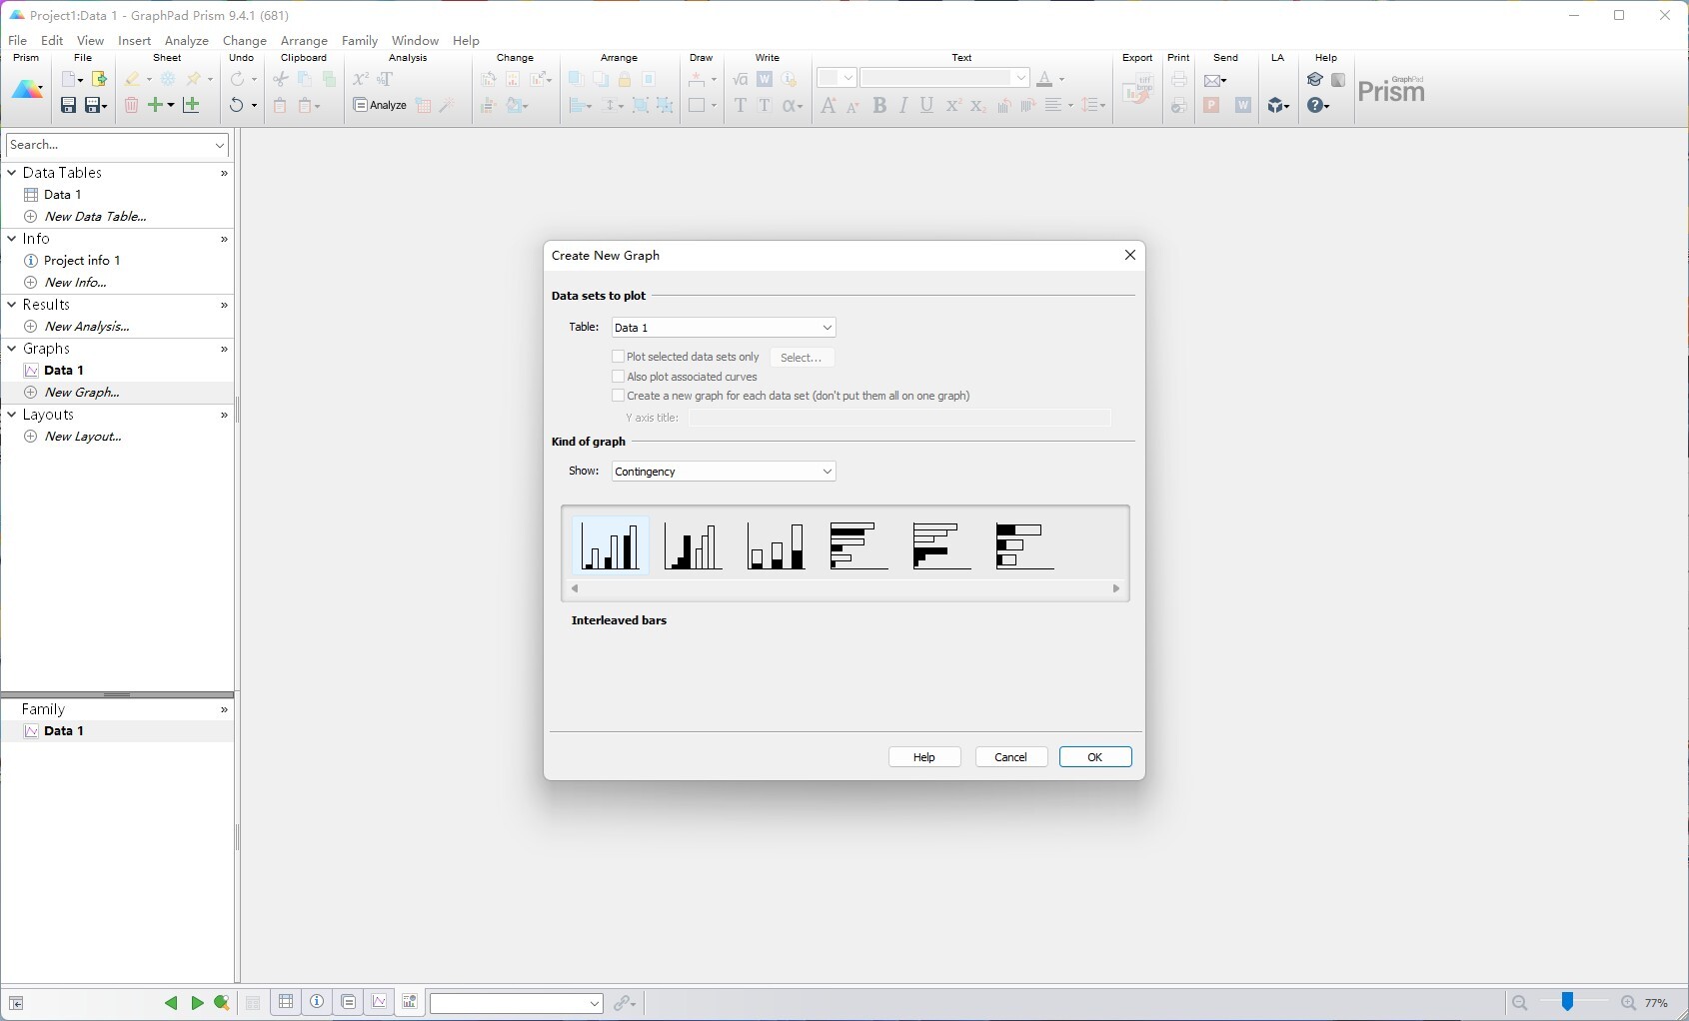This screenshot has height=1021, width=1689.
Task: Apply italic formatting from the Text section
Action: 903,105
